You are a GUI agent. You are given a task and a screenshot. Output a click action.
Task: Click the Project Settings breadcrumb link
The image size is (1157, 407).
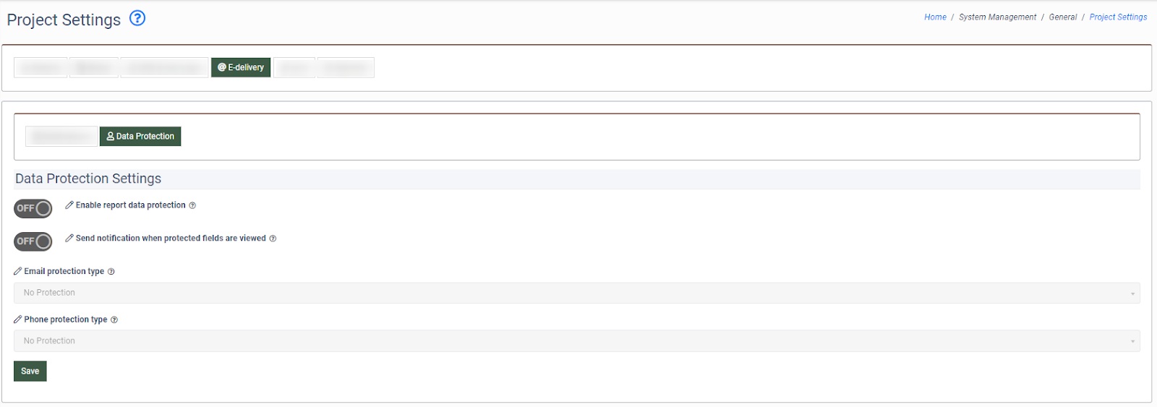1118,17
